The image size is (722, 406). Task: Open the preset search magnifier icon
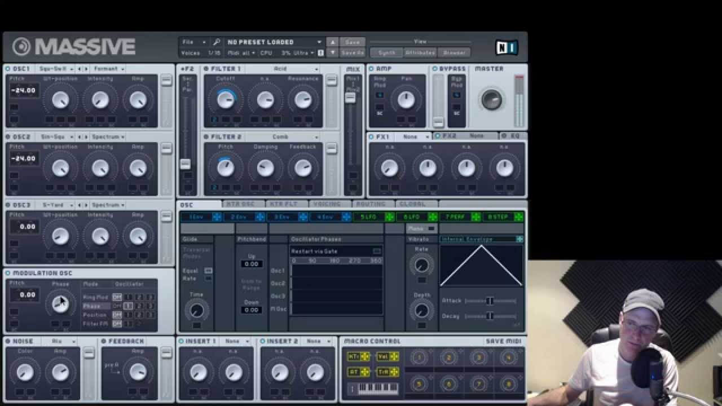click(217, 42)
